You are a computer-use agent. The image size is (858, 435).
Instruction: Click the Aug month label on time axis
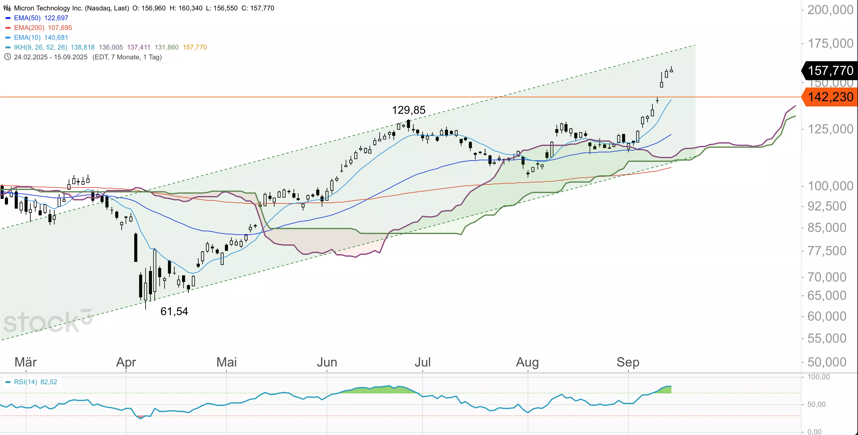click(x=528, y=362)
